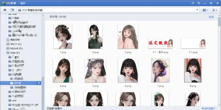
Task: Click the file name label 6.png
Action: click(x=128, y=86)
